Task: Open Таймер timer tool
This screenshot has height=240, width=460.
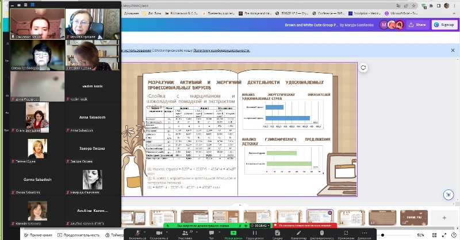Action: point(114,235)
